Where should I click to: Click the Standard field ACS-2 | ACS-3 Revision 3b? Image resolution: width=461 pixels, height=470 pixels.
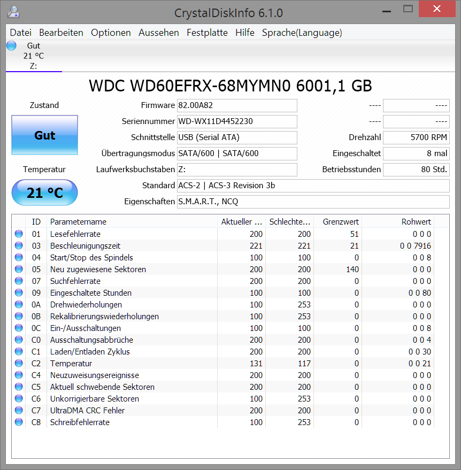(x=313, y=186)
